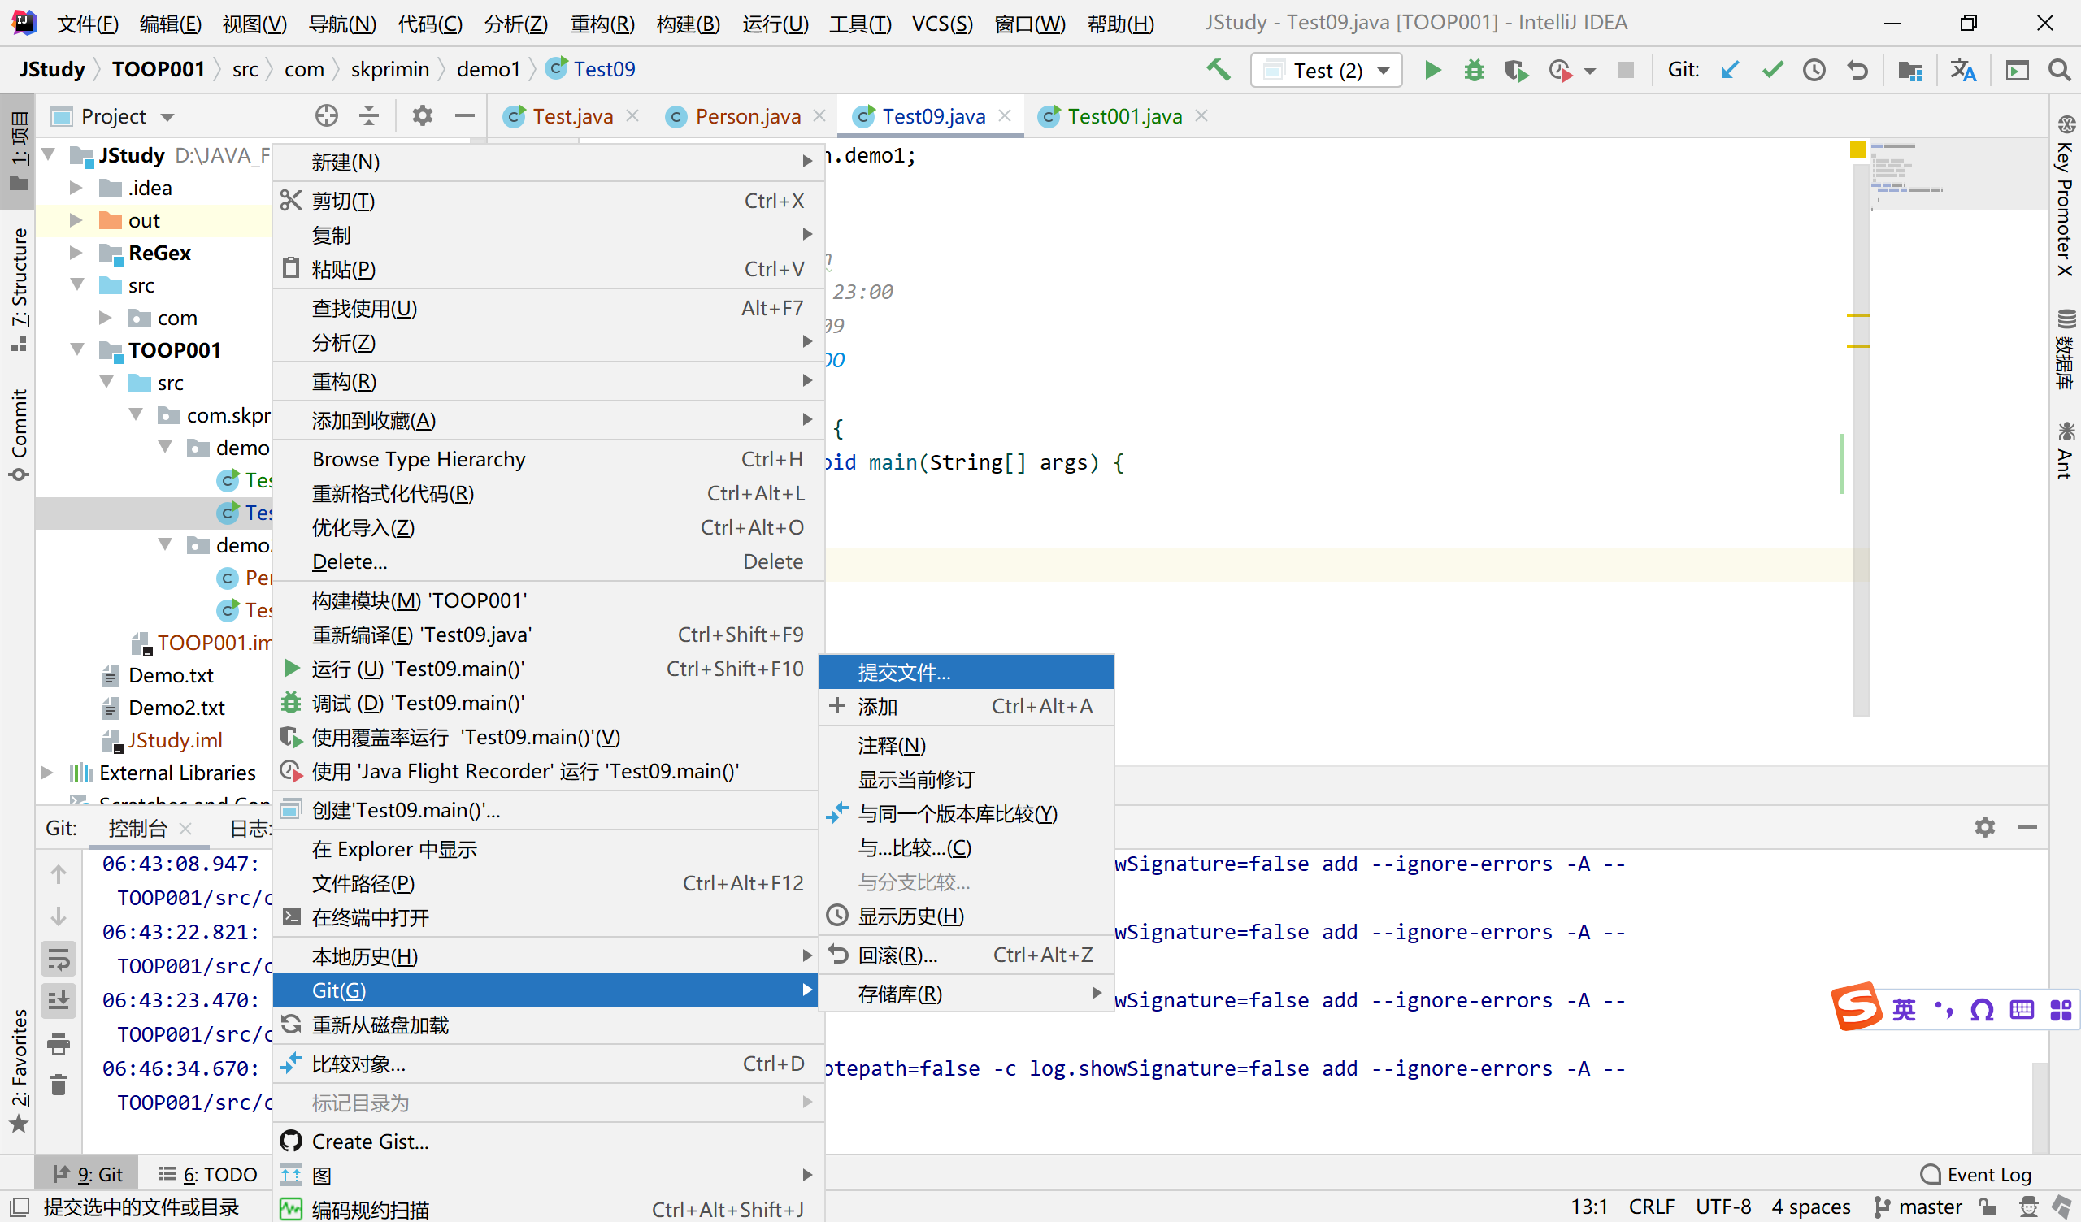
Task: Toggle soft-wrap in Git console
Action: point(59,960)
